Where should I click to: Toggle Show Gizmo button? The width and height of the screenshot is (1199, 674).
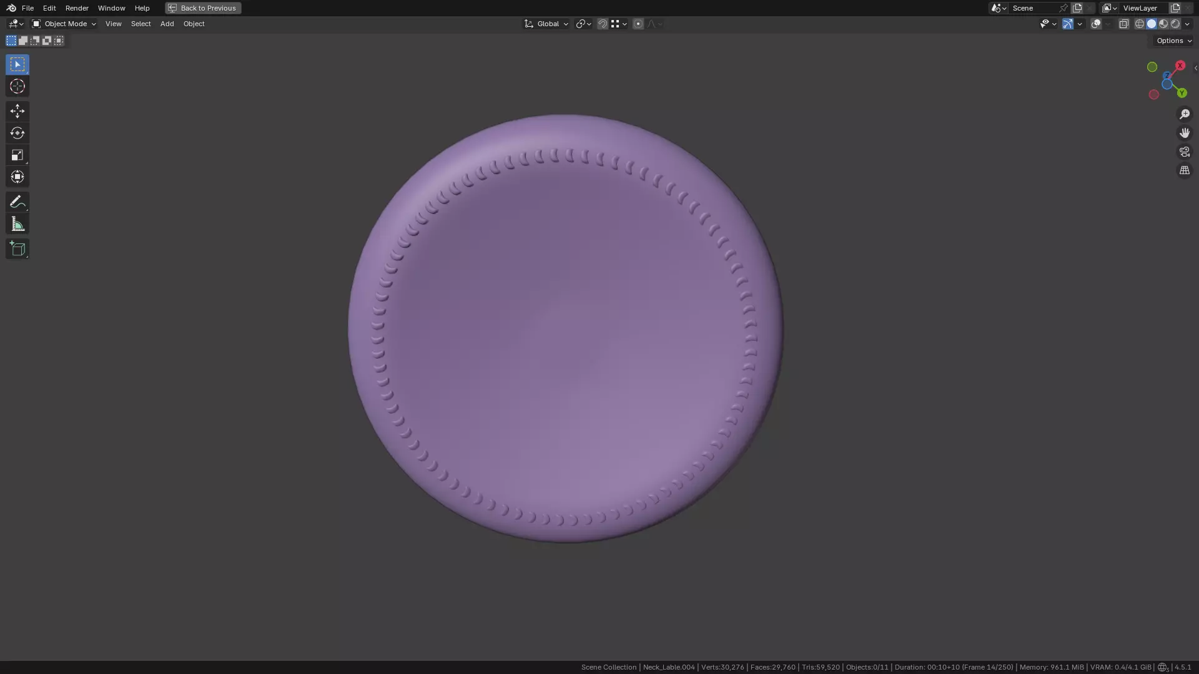coord(1067,24)
